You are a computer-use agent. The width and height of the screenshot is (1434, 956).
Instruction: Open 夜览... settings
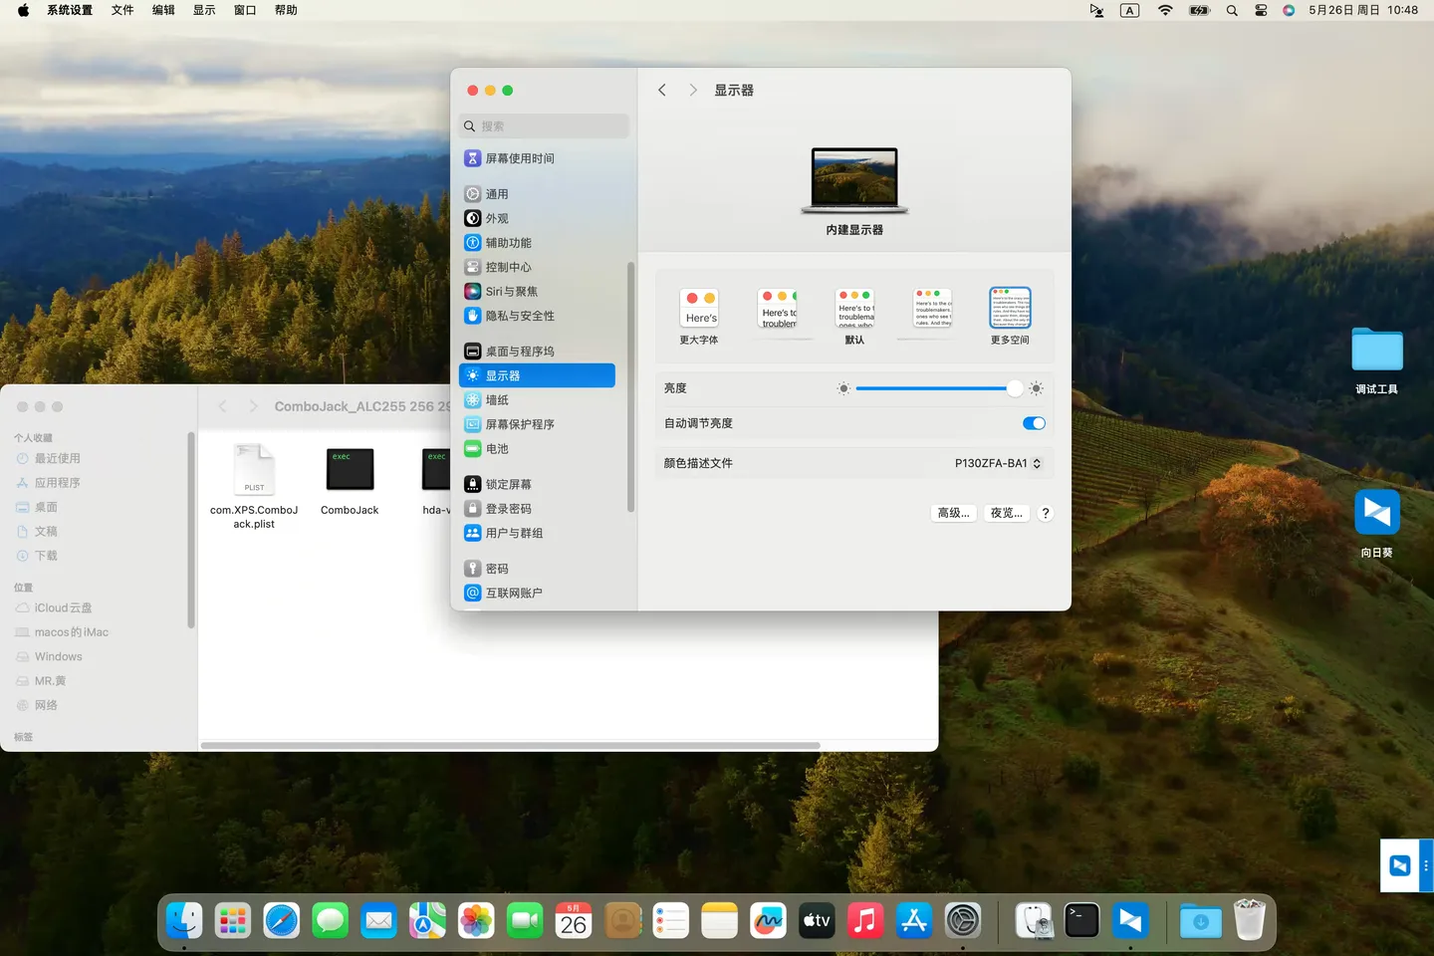tap(1006, 512)
